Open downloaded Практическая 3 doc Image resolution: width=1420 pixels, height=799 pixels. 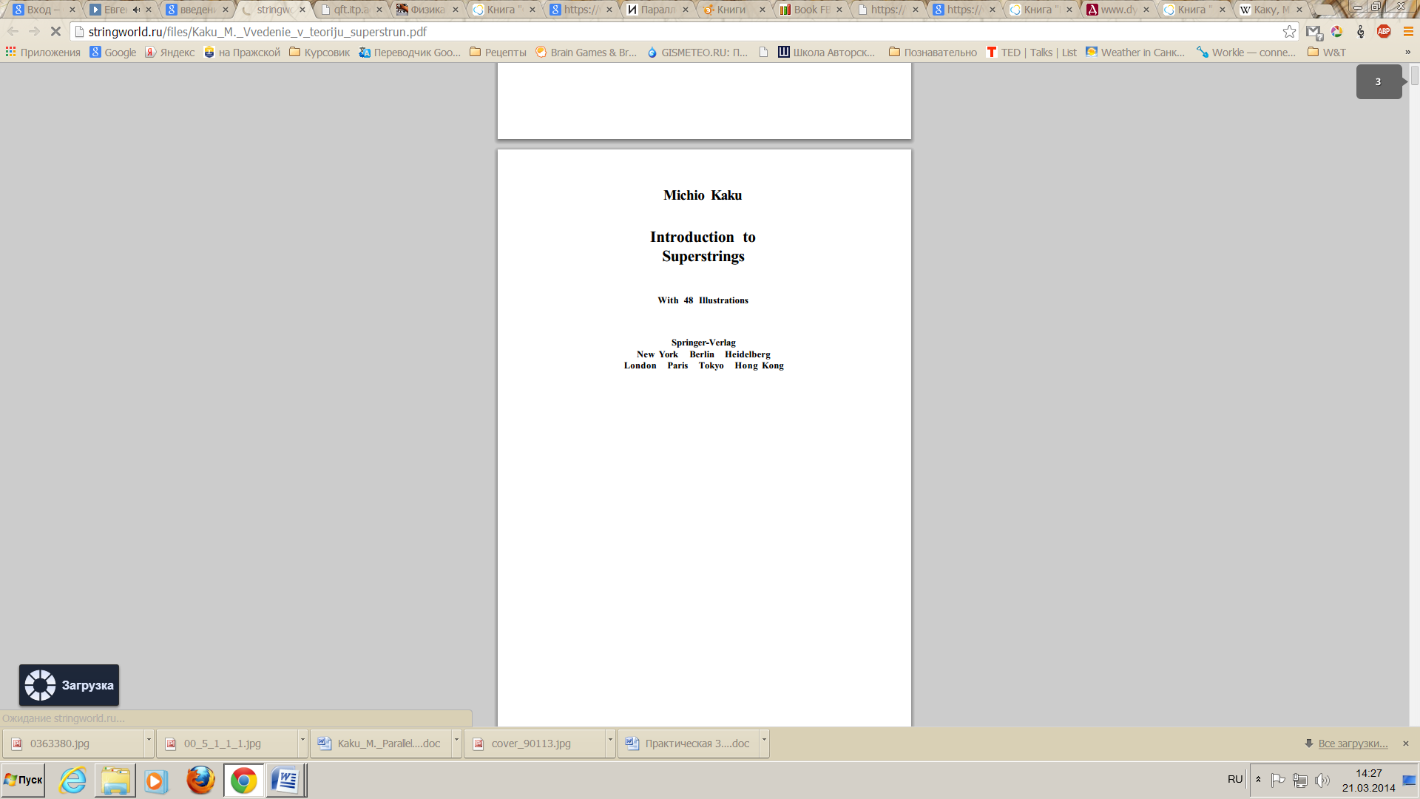(x=688, y=744)
